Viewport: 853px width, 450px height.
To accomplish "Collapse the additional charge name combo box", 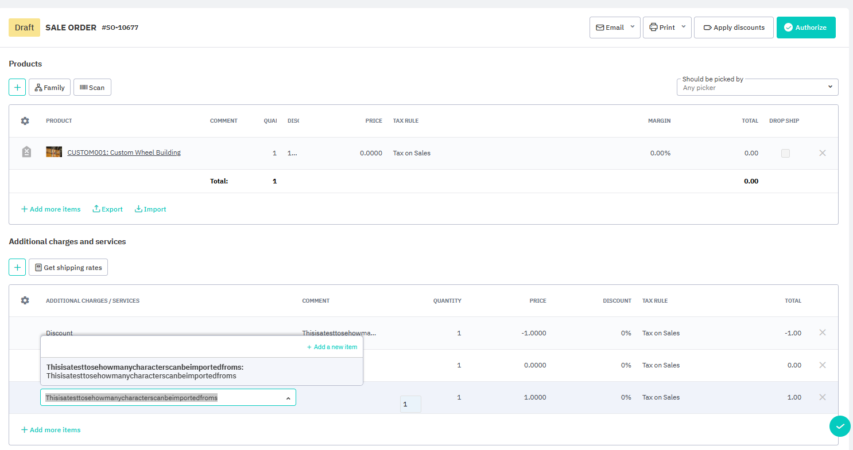I will click(x=288, y=398).
